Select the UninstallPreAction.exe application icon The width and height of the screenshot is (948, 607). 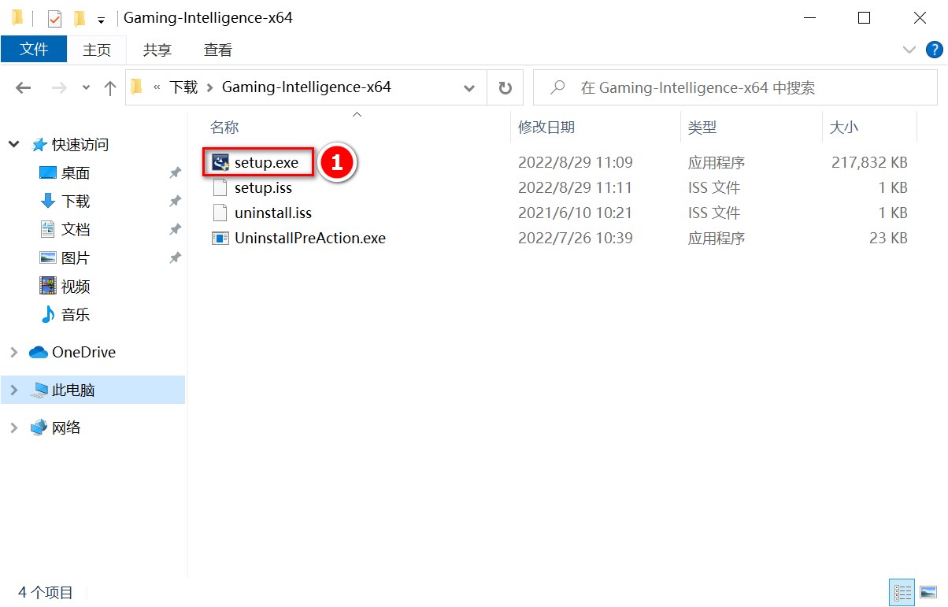[x=220, y=238]
